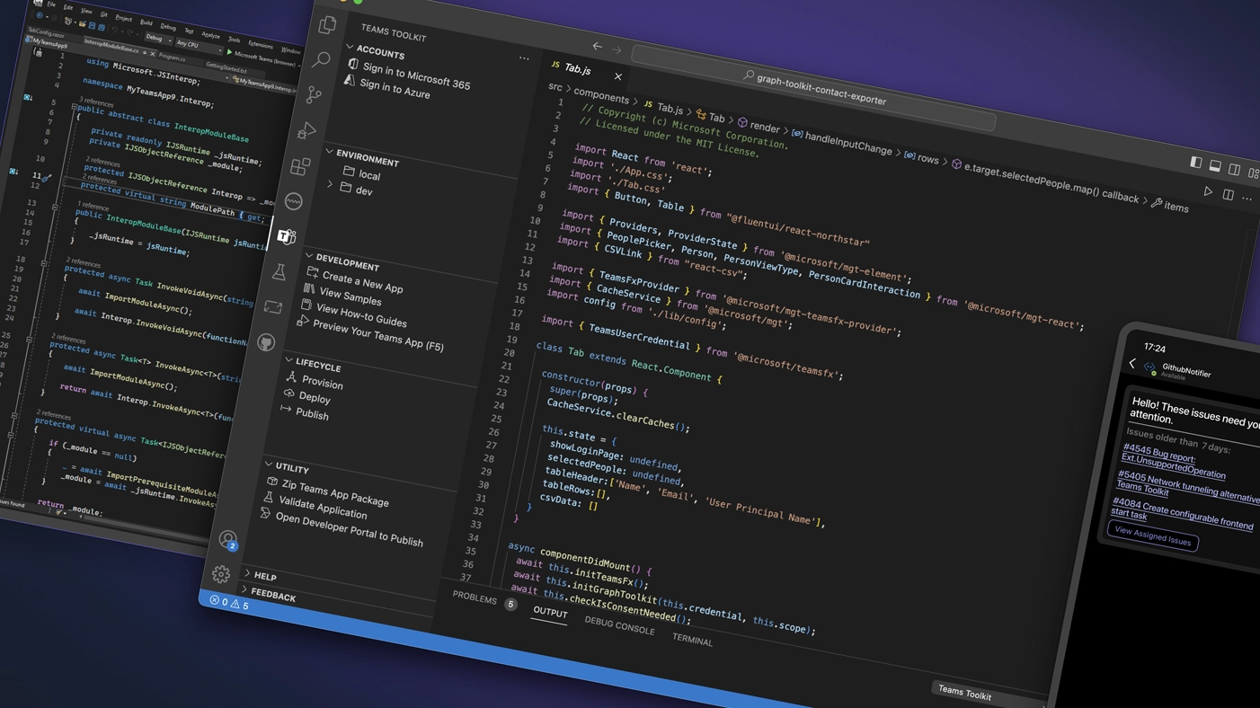Screen dimensions: 1260x708
Task: Select the Testing flask icon
Action: click(280, 270)
